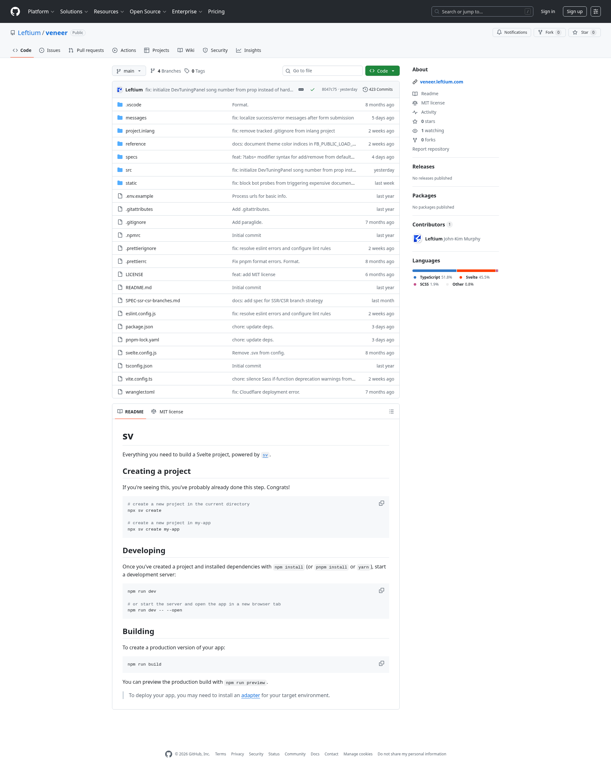The height and width of the screenshot is (771, 611).
Task: Switch to the Pull requests tab
Action: (x=86, y=50)
